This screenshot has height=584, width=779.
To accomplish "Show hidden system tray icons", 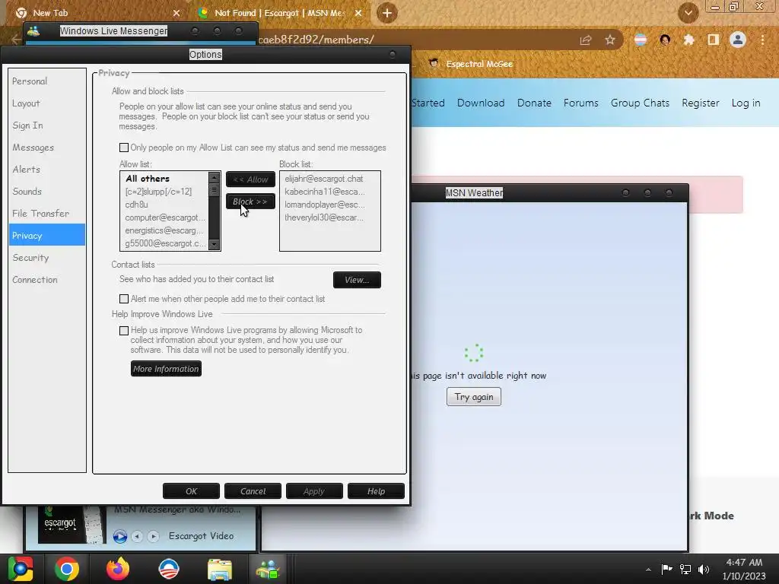I will tap(648, 570).
